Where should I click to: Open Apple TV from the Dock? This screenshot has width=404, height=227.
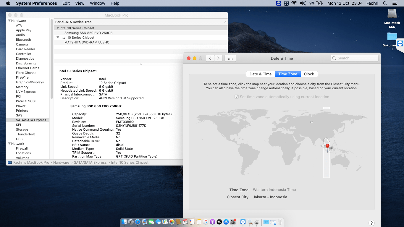[x=219, y=222]
